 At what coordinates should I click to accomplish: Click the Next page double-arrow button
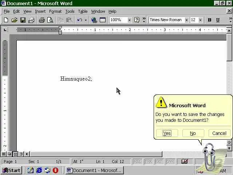[x=229, y=148]
